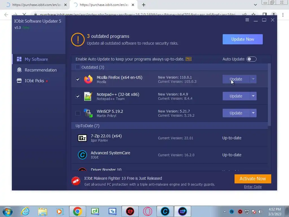289x217 pixels.
Task: Click the taskbar clock showing 4:52 PM
Action: (275, 212)
